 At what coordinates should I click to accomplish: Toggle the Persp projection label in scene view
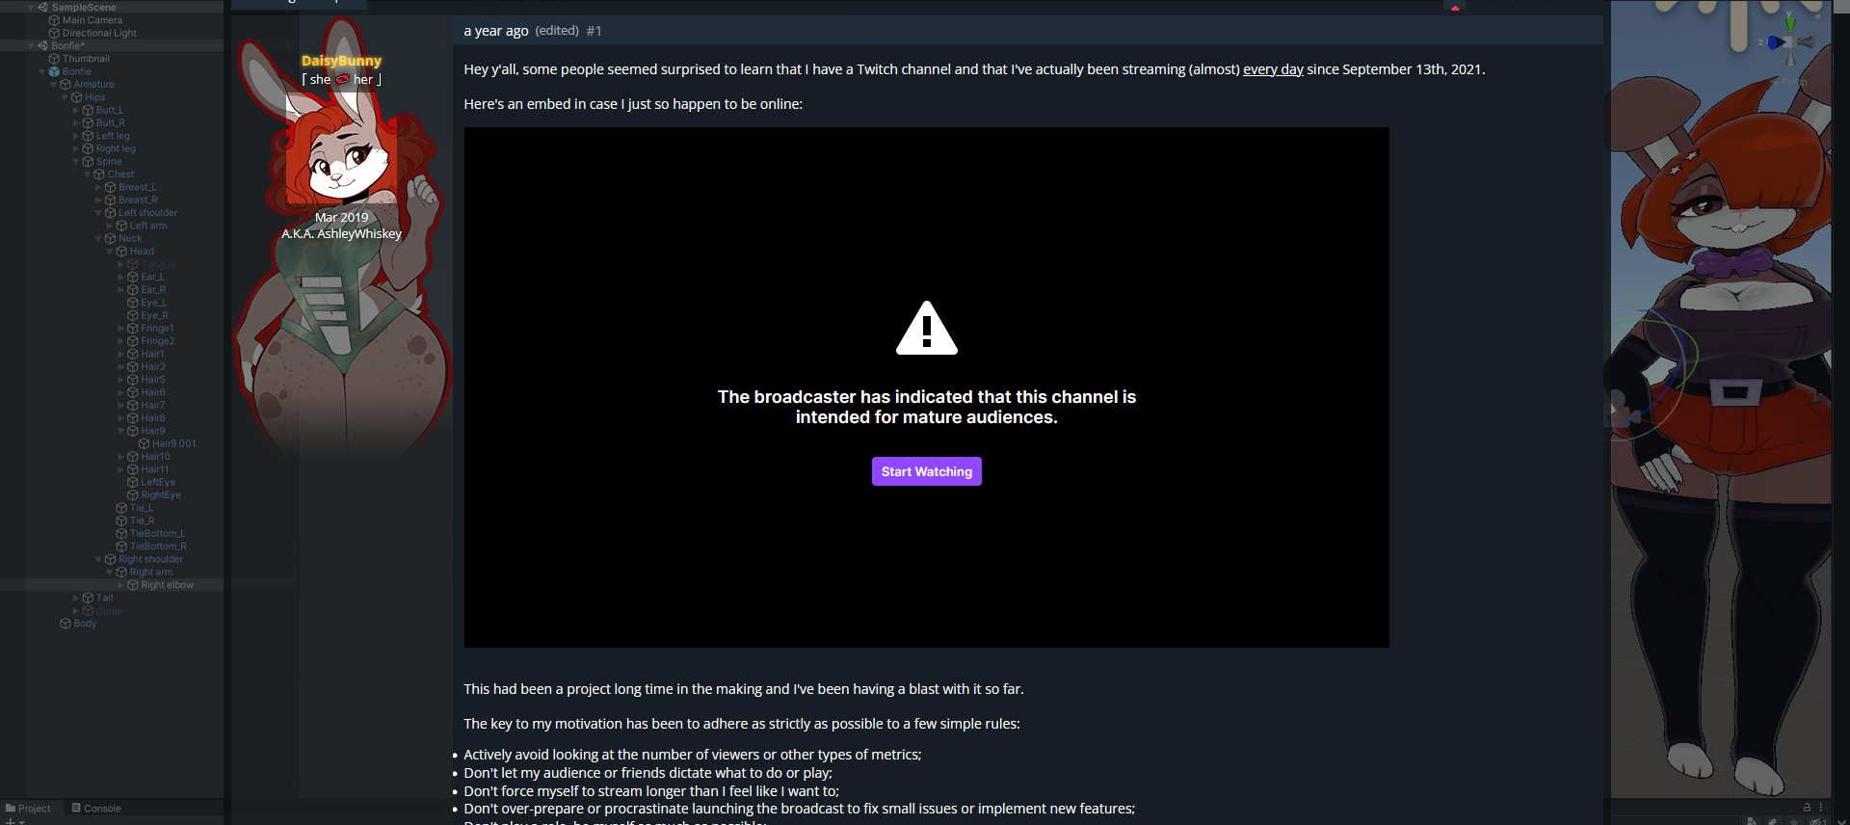[x=1793, y=82]
